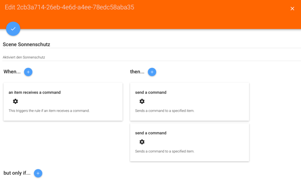
Task: Click the but only if... section heading
Action: (x=17, y=173)
